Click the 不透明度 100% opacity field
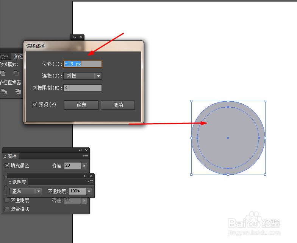The width and height of the screenshot is (297, 243). [x=78, y=191]
